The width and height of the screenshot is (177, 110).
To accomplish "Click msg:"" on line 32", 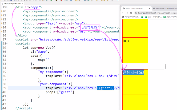I will click(x=43, y=60).
